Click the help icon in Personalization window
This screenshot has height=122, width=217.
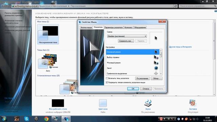(216, 11)
